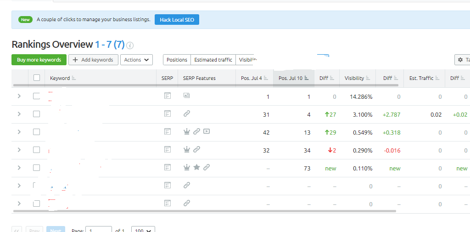470x232 pixels.
Task: Open SERP snapshot for 0.110% visibility row
Action: (168, 168)
